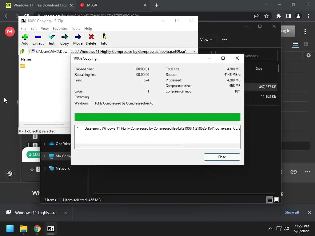The image size is (315, 236).
Task: Select the Data error row in error list
Action: 157,128
